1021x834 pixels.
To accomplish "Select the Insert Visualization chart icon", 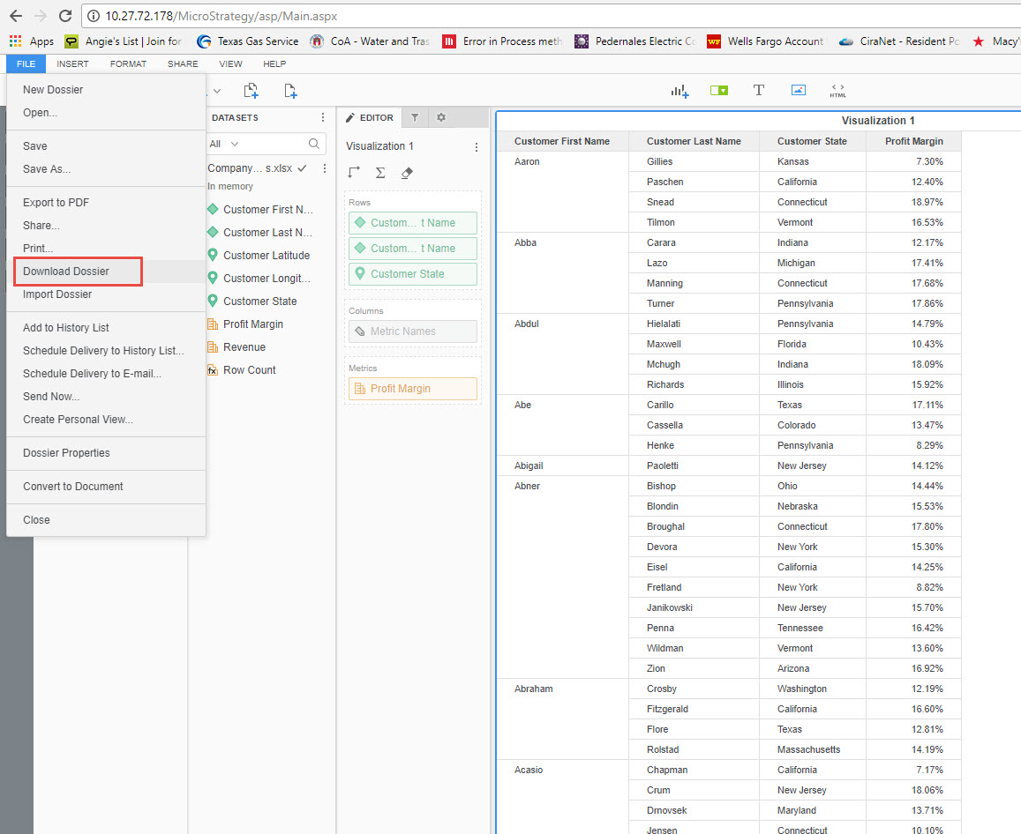I will click(x=679, y=90).
